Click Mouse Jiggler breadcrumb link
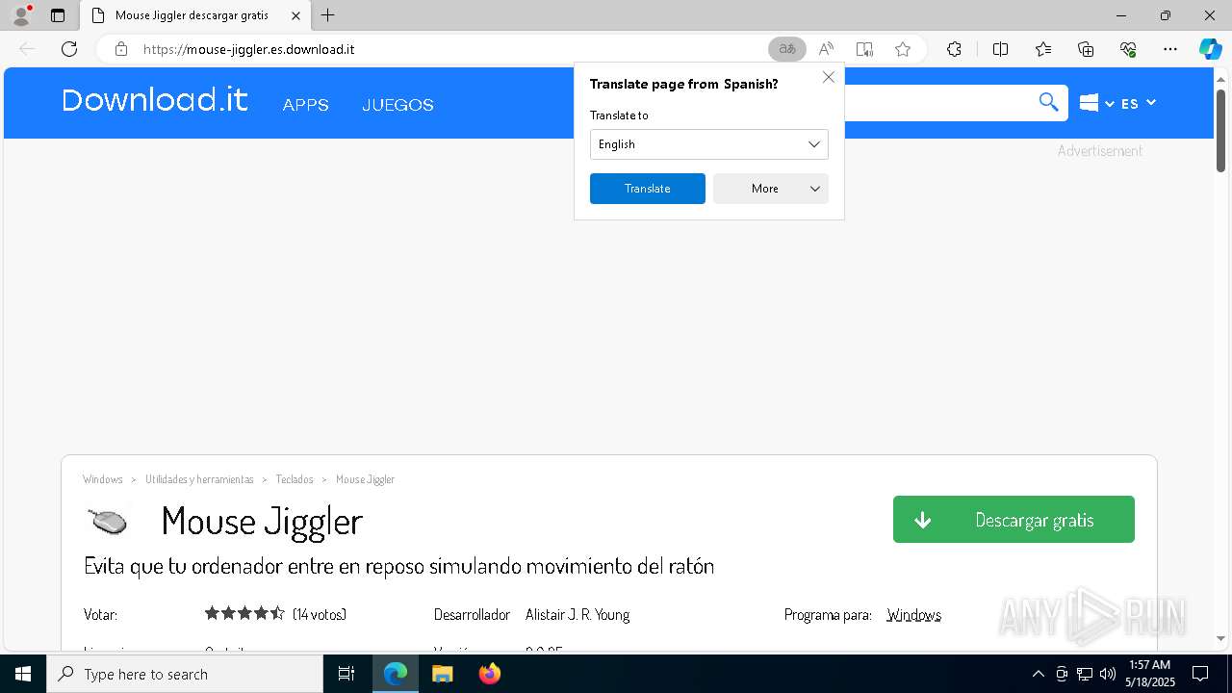Viewport: 1232px width, 693px height. coord(365,479)
